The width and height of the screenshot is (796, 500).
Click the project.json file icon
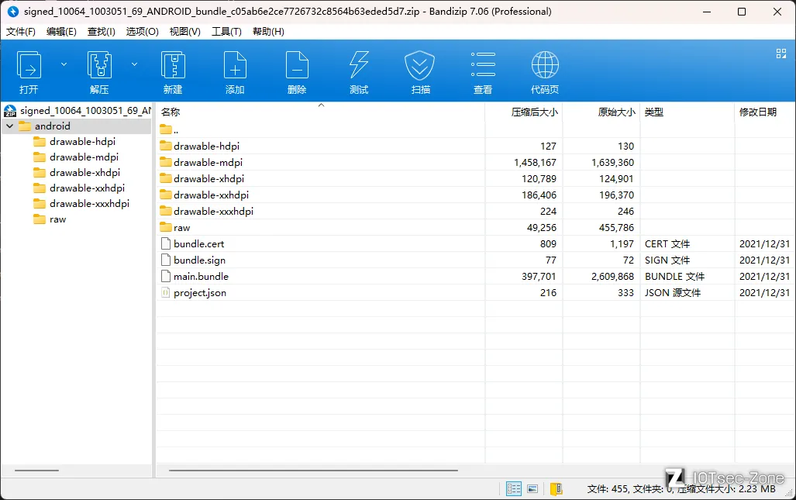(166, 292)
